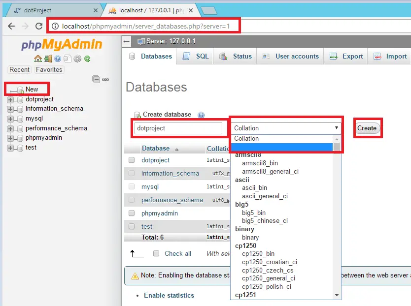Click scroll-down arrow of collation list
This screenshot has width=411, height=306.
coord(337,295)
